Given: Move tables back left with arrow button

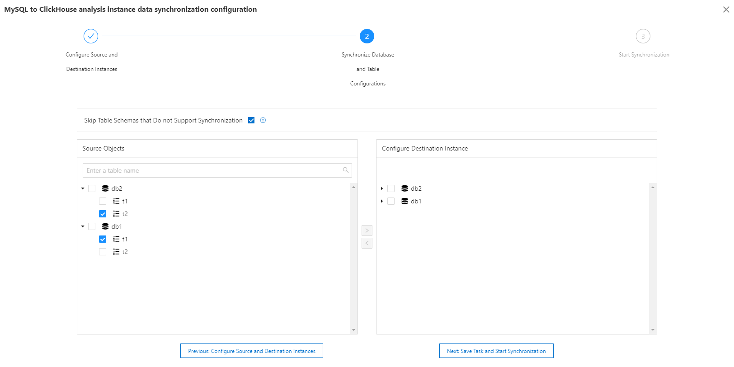Looking at the screenshot, I should click(x=367, y=243).
